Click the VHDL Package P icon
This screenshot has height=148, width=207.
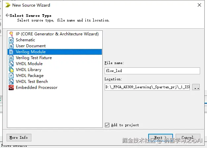(x=11, y=76)
